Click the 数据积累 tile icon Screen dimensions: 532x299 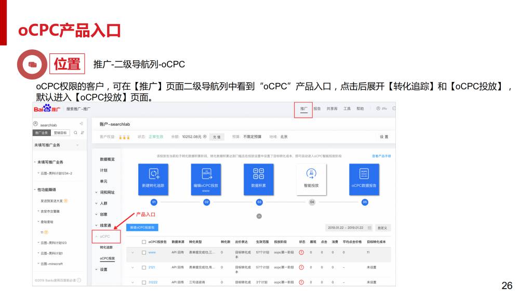[259, 174]
